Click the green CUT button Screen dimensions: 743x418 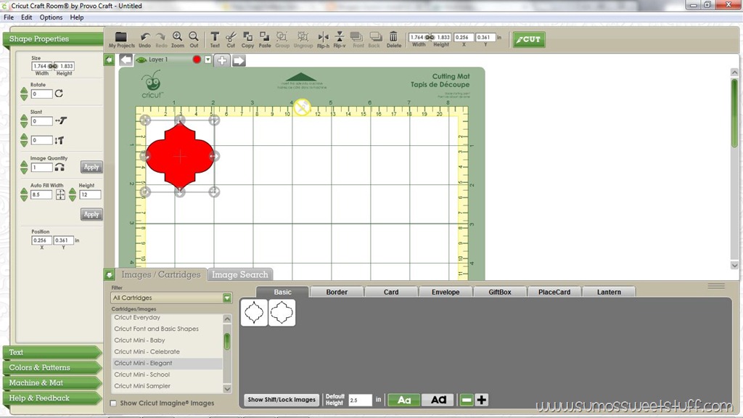[529, 39]
